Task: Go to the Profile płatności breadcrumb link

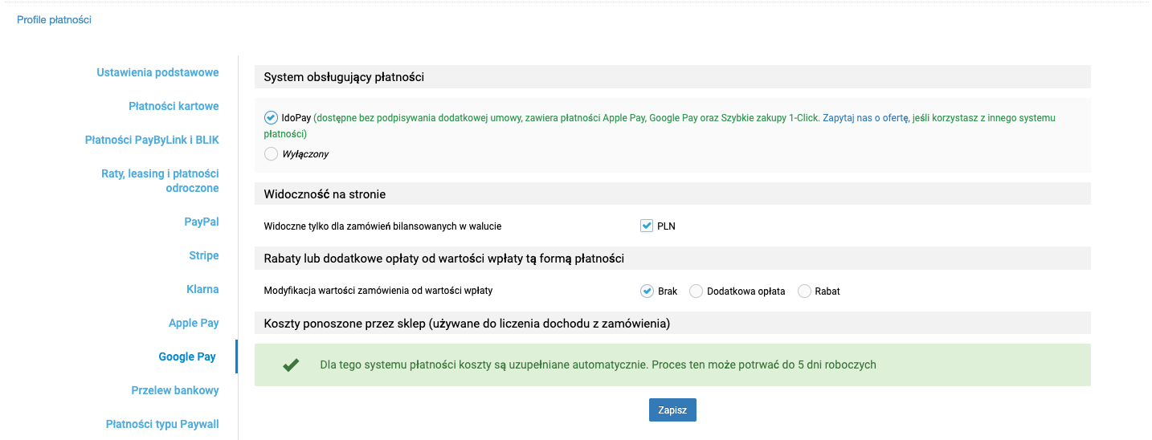Action: coord(54,19)
